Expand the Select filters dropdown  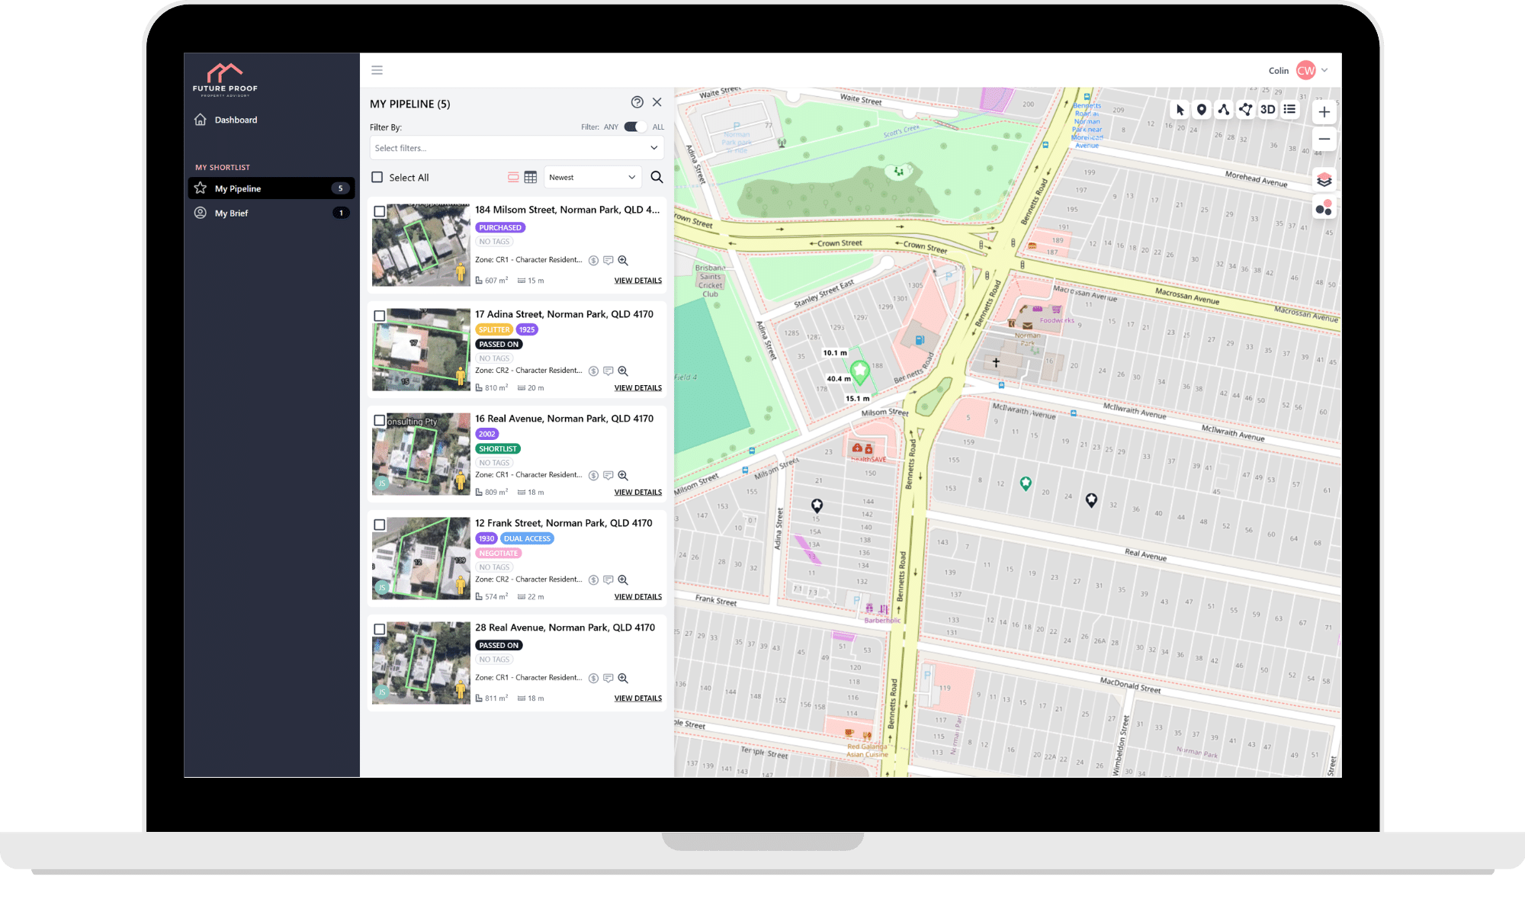(x=517, y=148)
